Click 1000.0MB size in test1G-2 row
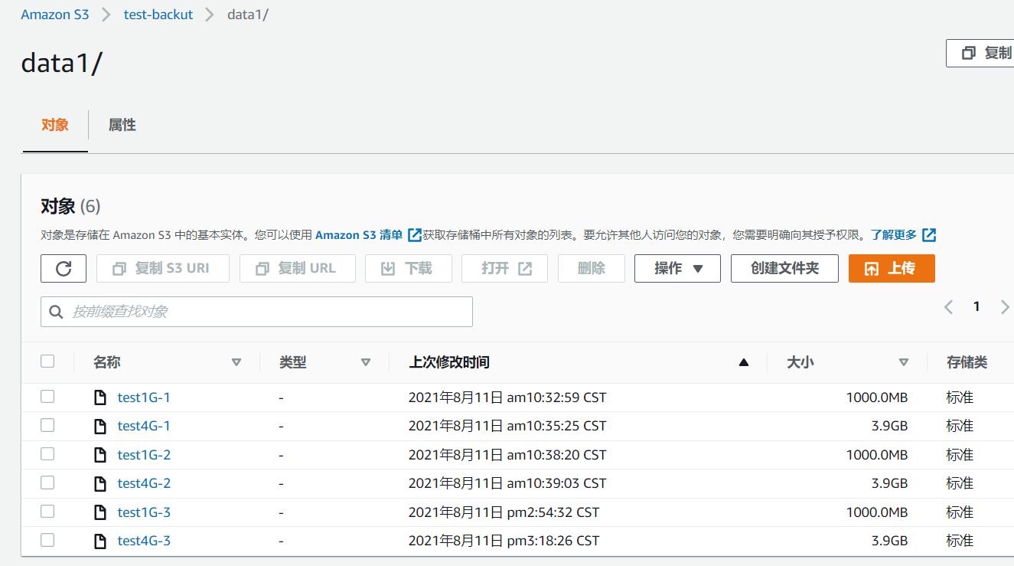The image size is (1014, 566). [877, 455]
